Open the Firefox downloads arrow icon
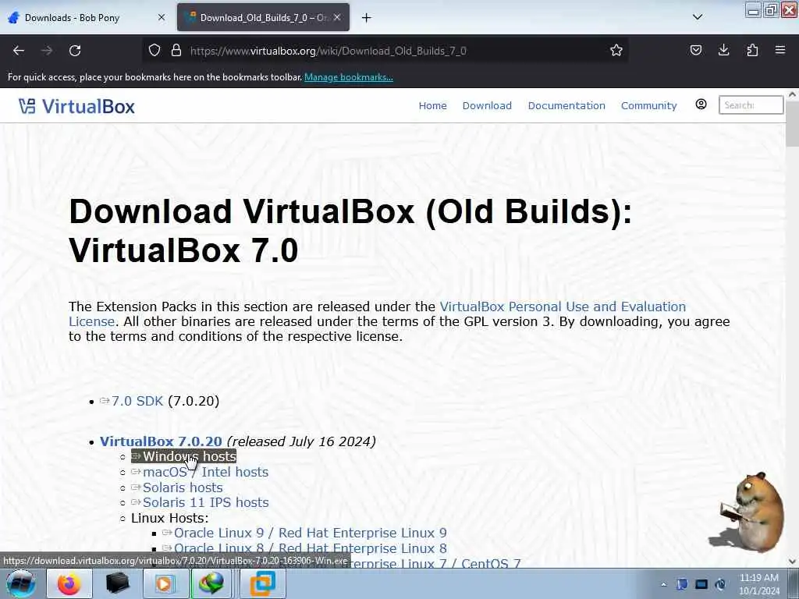 pyautogui.click(x=723, y=51)
